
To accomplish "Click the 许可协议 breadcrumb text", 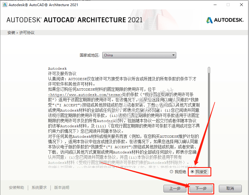I will [x=27, y=33].
